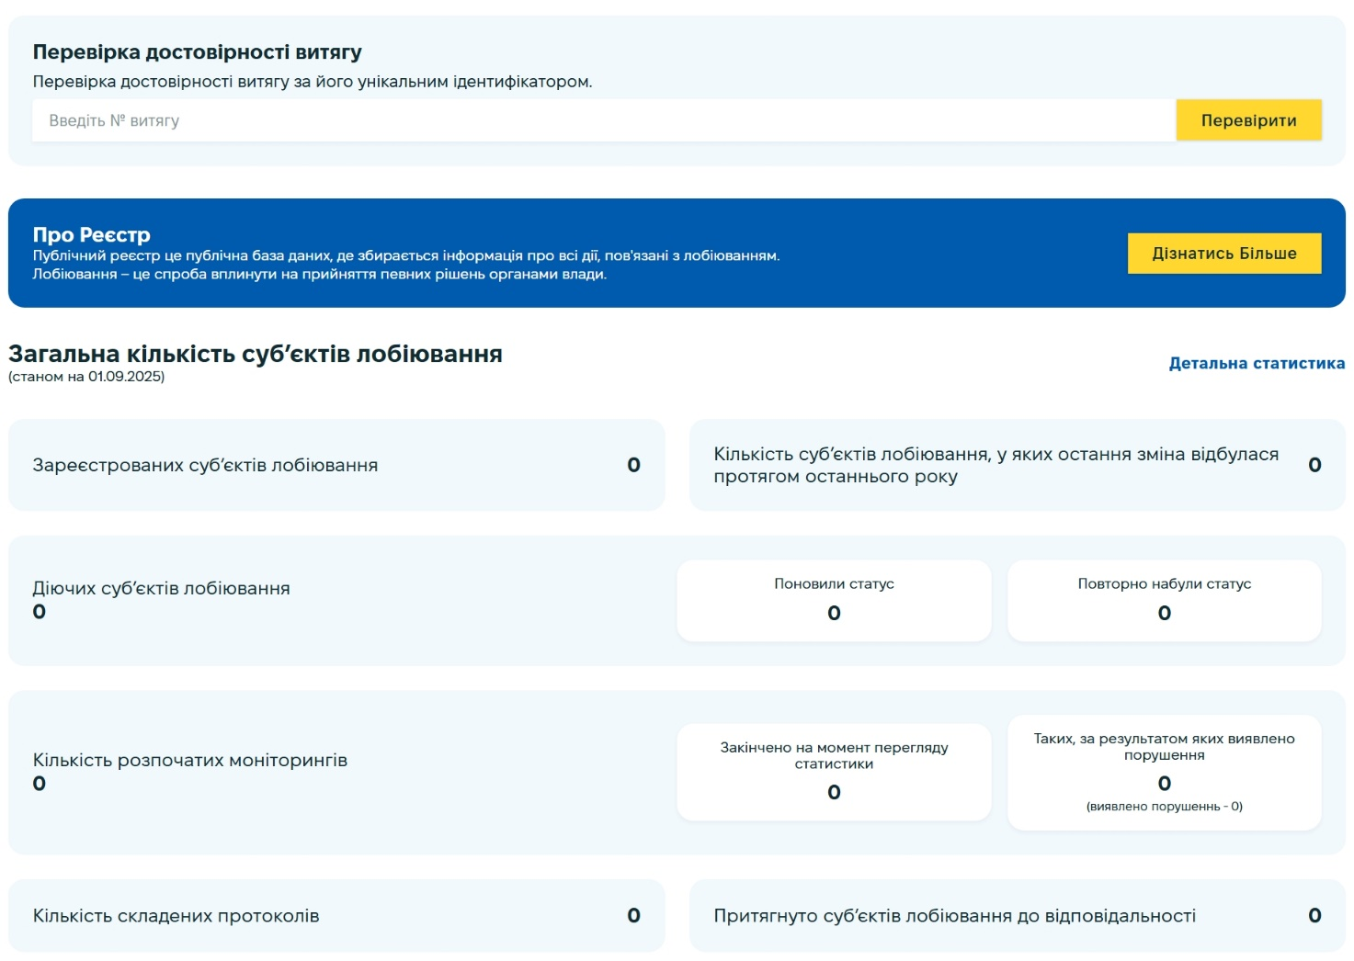Click the Перевірка достовірності витягу heading
This screenshot has width=1354, height=961.
(197, 52)
